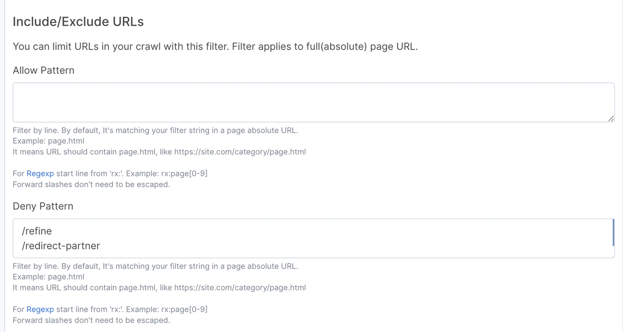The image size is (623, 332).
Task: Click 'It means URL should contain' text under Allow Pattern
Action: tap(159, 152)
